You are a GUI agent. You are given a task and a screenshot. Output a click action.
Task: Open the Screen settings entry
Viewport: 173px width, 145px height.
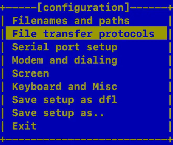pyautogui.click(x=30, y=73)
